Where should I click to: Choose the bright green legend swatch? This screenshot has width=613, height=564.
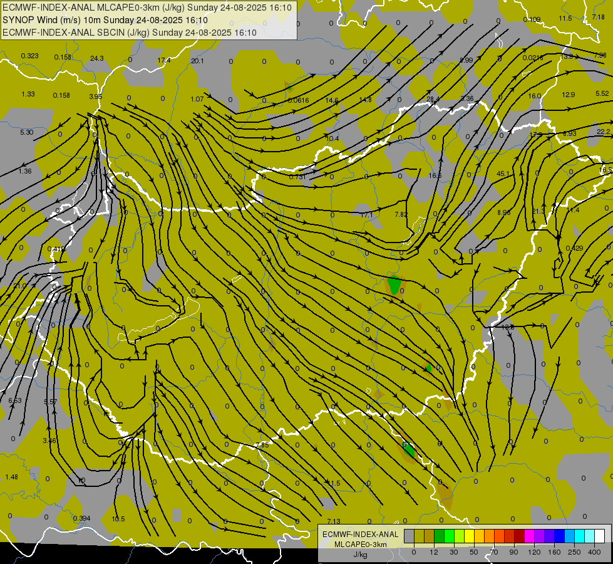click(x=450, y=536)
